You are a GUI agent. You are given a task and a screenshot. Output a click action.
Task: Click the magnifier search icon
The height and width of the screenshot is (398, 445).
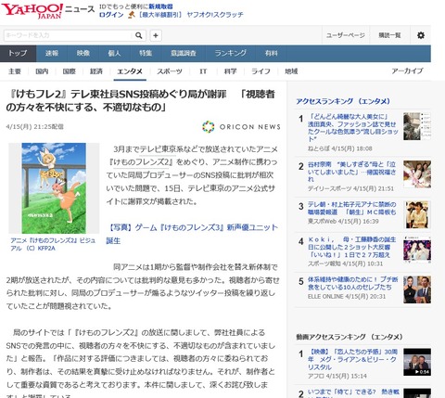point(139,35)
